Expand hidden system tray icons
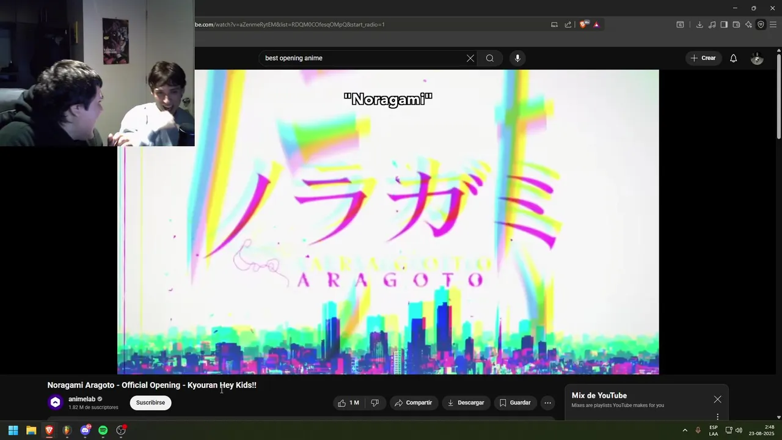Screen dimensions: 782x440 coord(685,430)
